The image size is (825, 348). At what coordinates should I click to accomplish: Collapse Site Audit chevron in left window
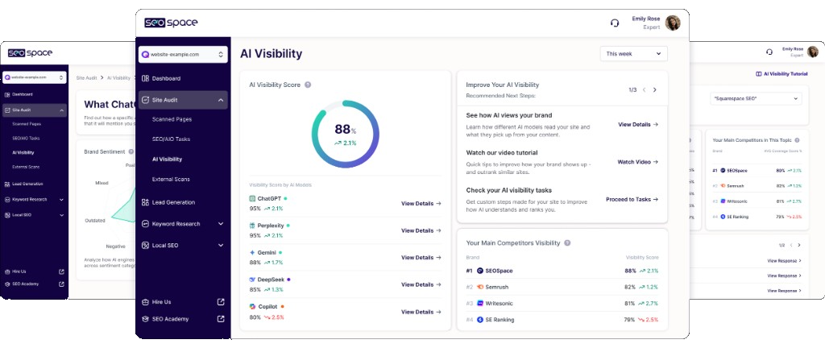pyautogui.click(x=61, y=110)
